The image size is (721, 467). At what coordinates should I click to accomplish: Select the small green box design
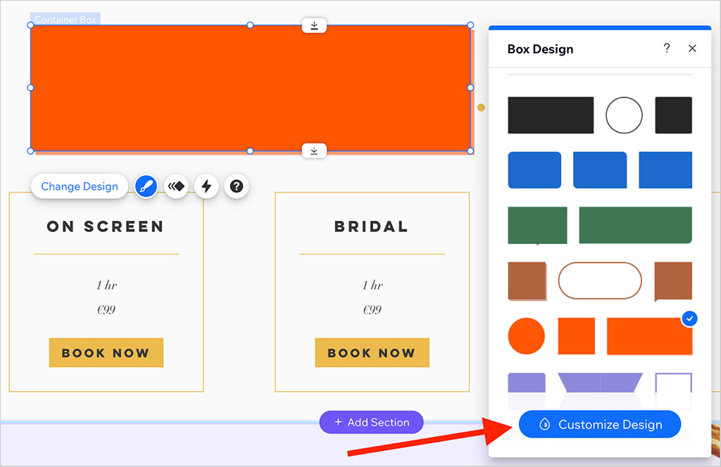point(537,225)
